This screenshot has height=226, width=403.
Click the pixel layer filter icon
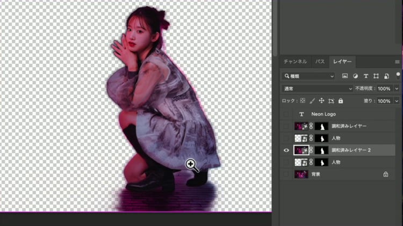(345, 76)
